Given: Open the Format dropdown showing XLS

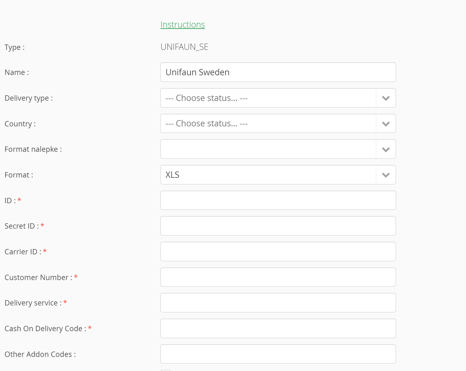Looking at the screenshot, I should click(278, 175).
